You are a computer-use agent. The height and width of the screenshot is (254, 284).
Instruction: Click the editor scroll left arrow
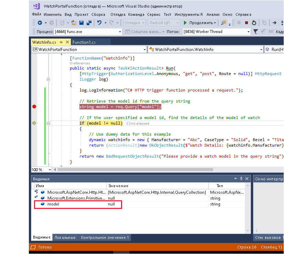tap(55, 170)
